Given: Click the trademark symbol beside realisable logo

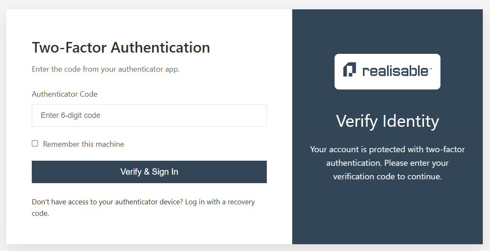Looking at the screenshot, I should click(430, 68).
